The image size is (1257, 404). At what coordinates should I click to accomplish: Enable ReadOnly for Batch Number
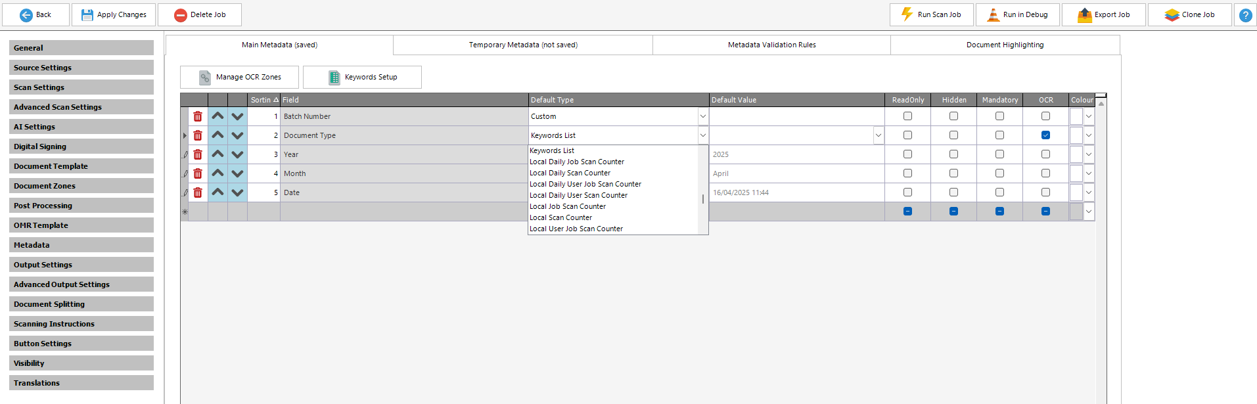[907, 116]
